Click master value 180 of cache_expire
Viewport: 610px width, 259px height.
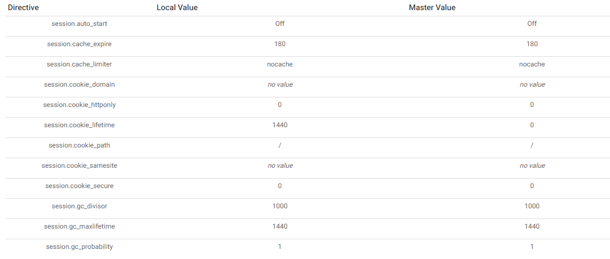[532, 44]
